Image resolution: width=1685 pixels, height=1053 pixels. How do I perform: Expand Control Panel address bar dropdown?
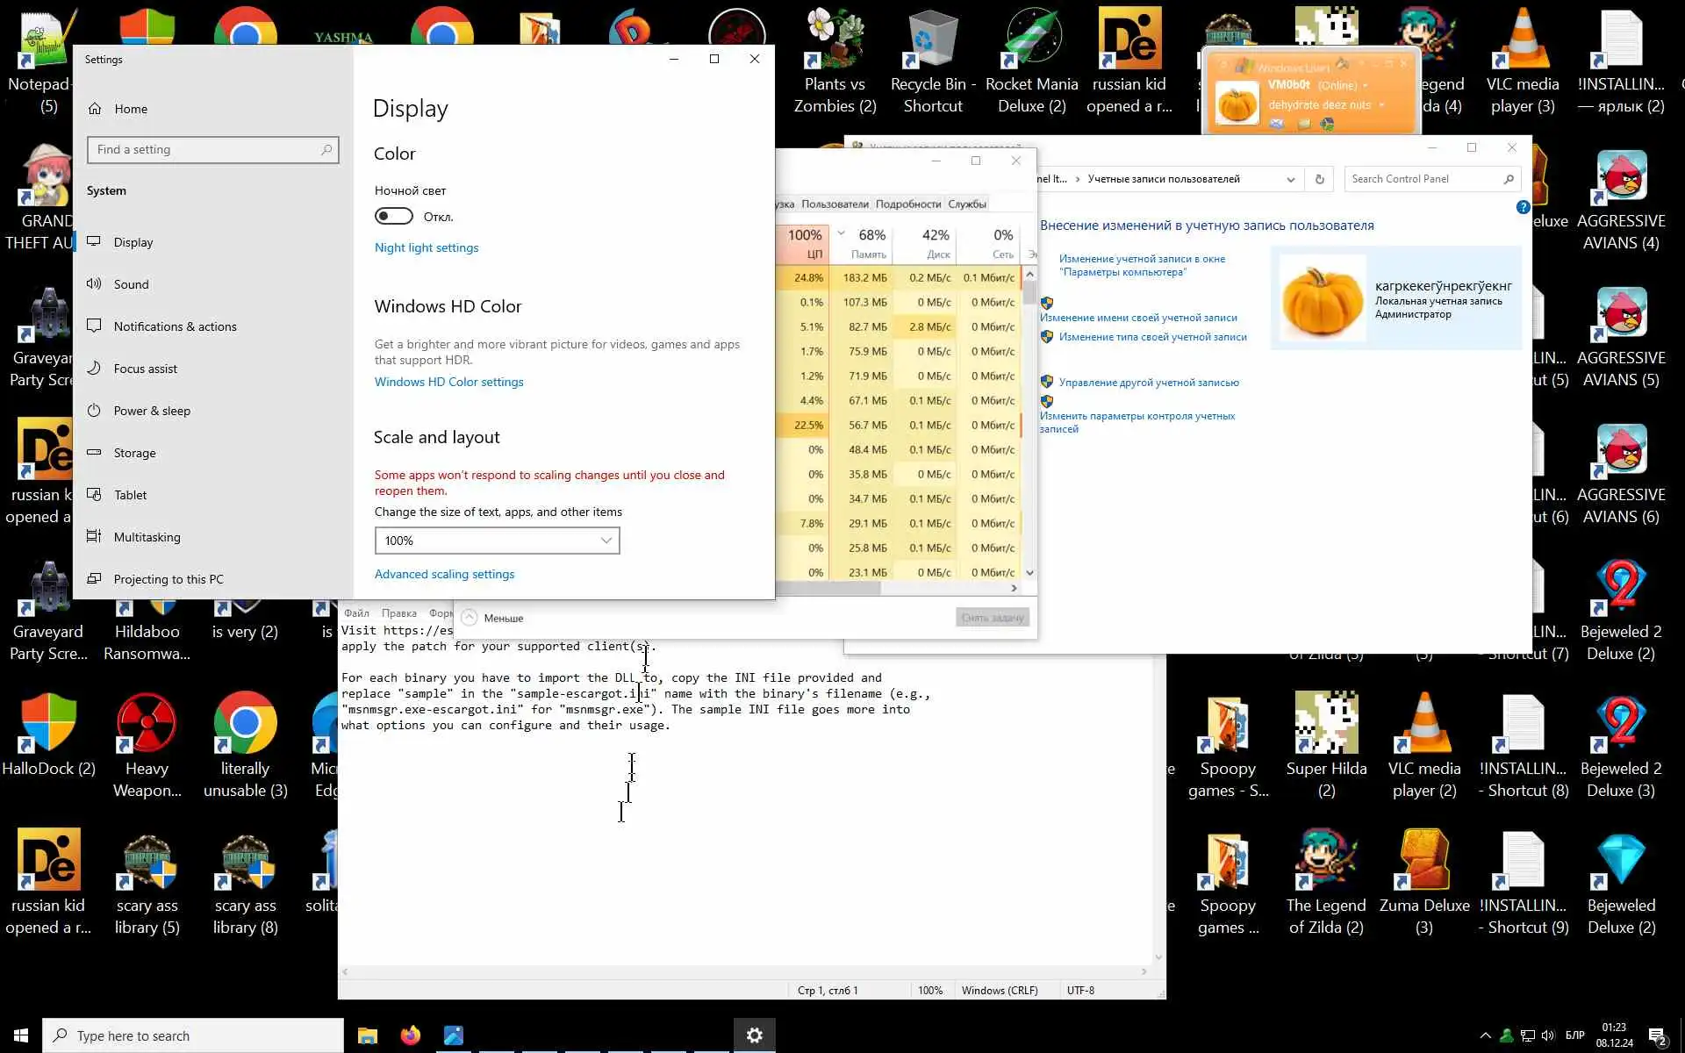pos(1290,179)
